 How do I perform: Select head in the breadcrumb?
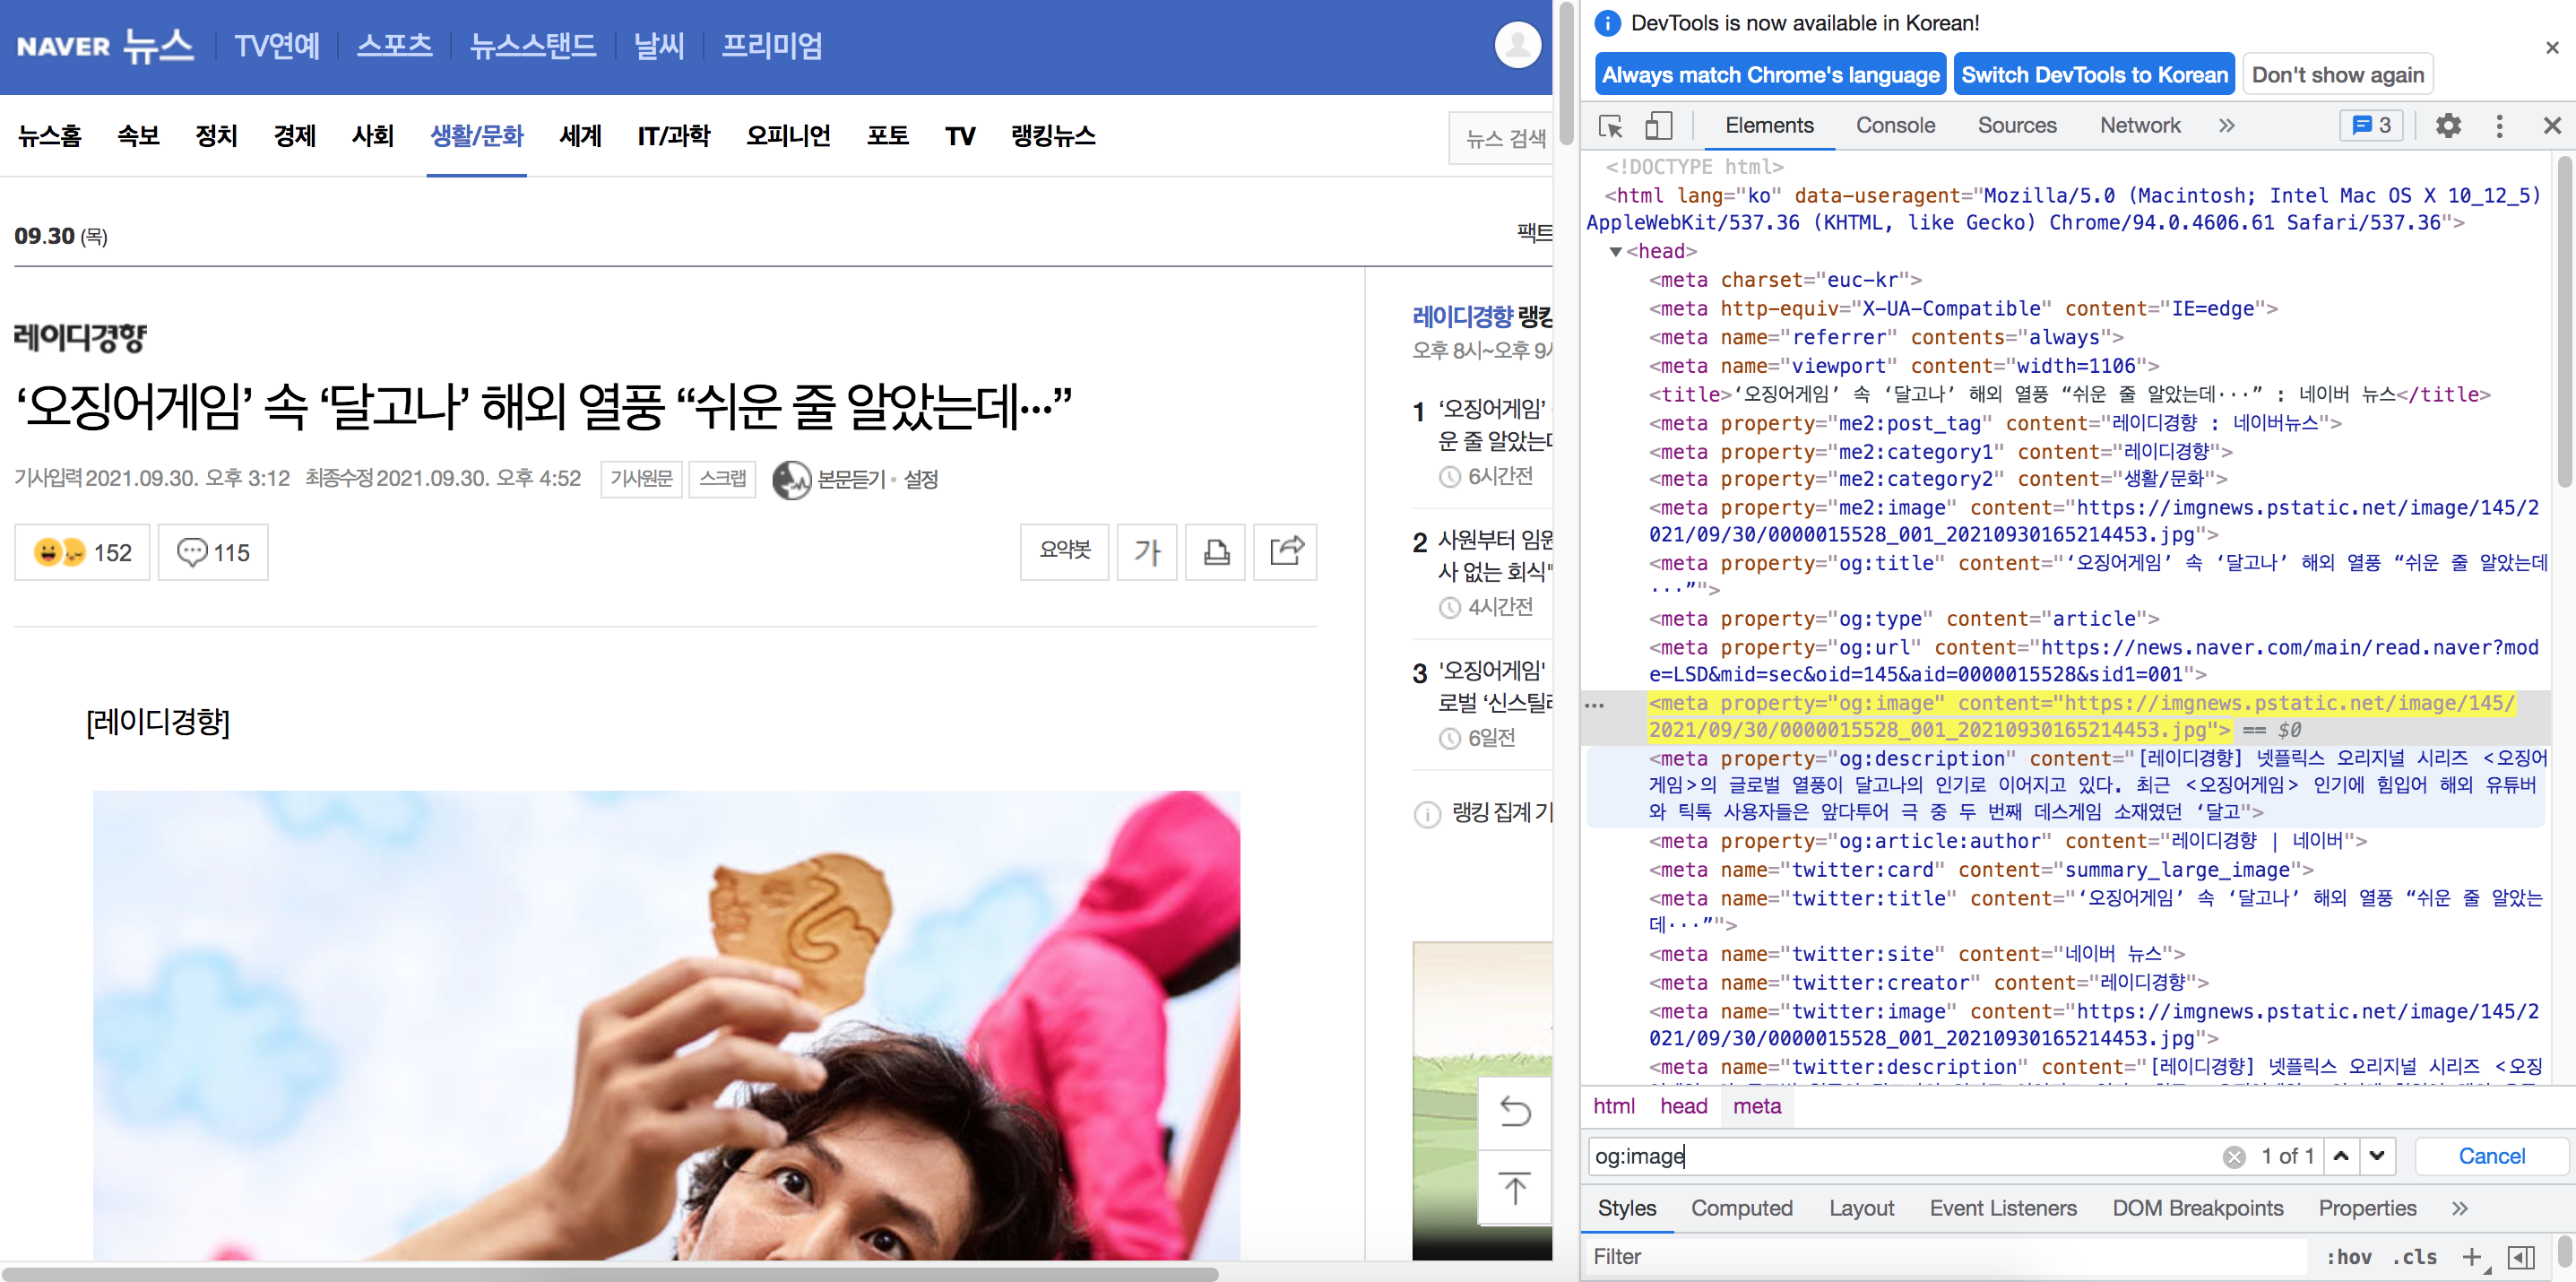tap(1683, 1107)
